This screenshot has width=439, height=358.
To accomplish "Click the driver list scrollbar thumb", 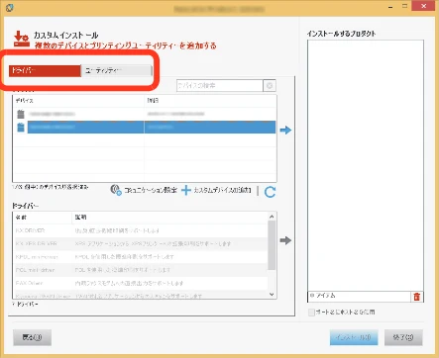I will click(x=272, y=245).
